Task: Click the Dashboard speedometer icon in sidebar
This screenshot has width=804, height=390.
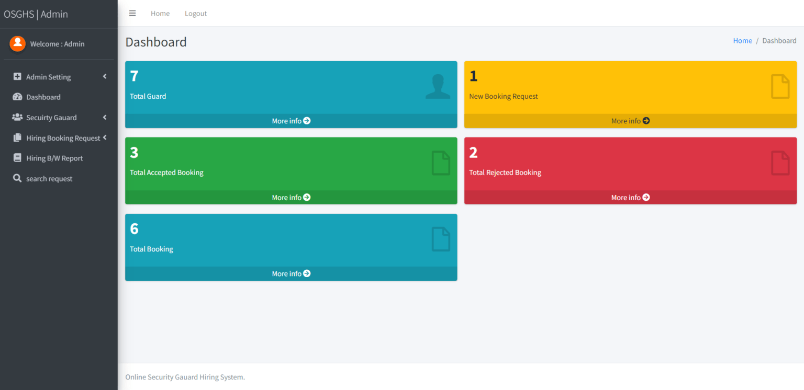Action: (x=17, y=97)
